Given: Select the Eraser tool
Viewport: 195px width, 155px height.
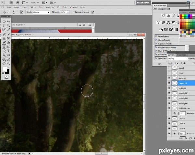Looking at the screenshot, I should (x=4, y=42).
